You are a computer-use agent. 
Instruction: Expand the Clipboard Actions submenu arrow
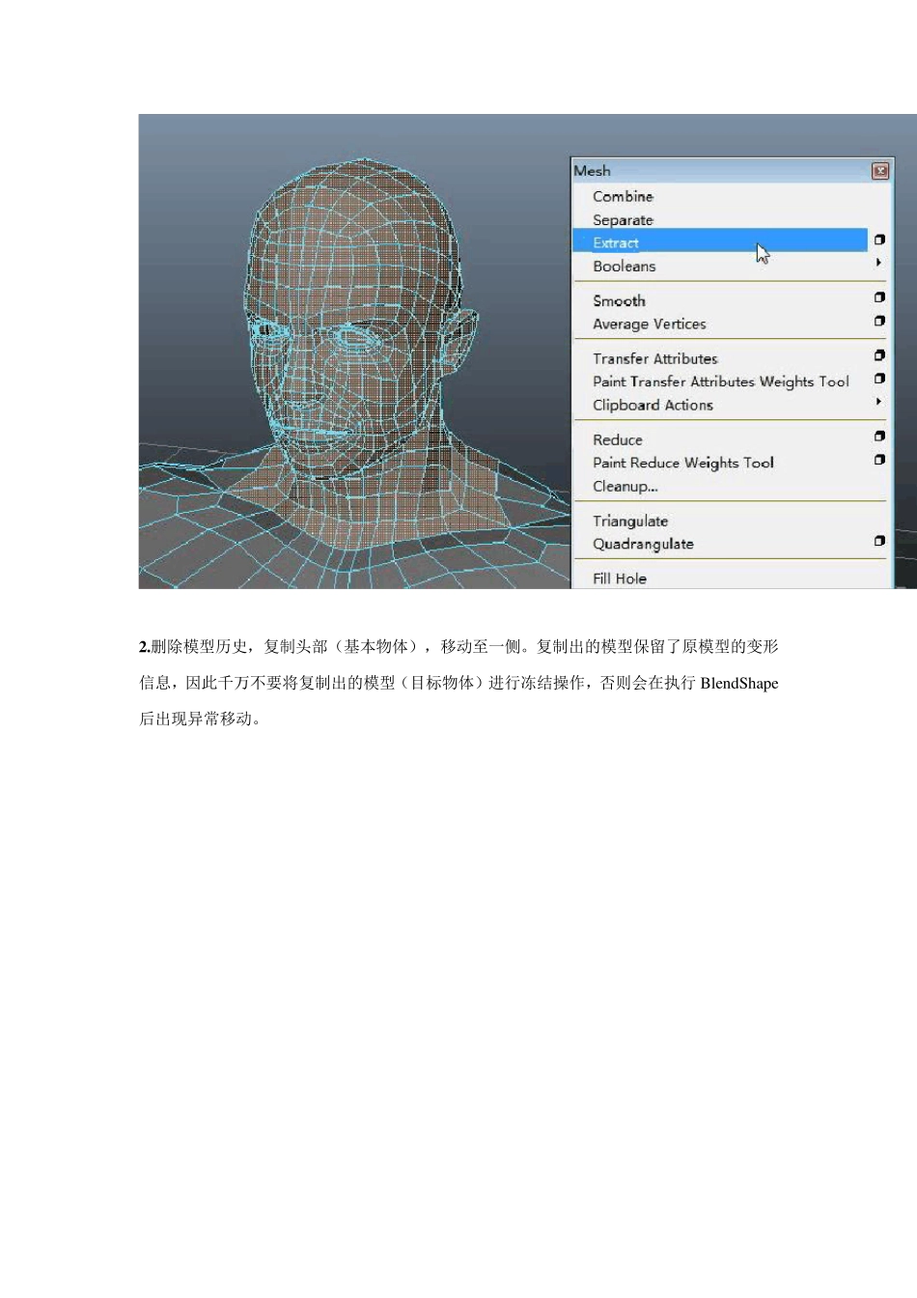878,401
